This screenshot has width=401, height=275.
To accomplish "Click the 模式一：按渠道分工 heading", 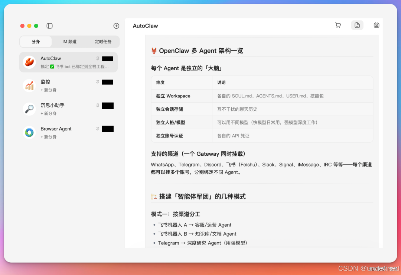I will (175, 214).
